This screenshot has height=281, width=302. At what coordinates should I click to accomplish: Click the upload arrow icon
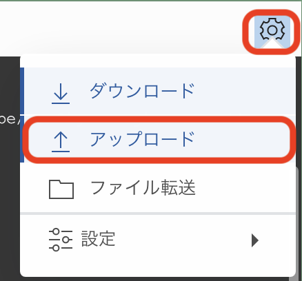point(61,142)
